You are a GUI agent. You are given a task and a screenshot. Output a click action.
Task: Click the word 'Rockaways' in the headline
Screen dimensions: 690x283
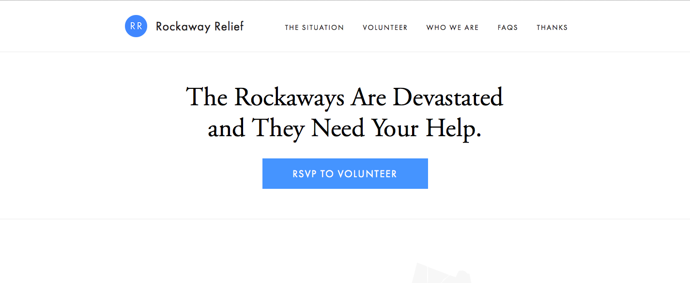click(x=290, y=98)
